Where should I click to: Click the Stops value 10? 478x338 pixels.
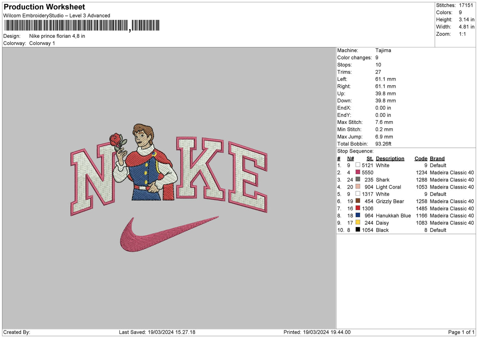click(x=378, y=65)
